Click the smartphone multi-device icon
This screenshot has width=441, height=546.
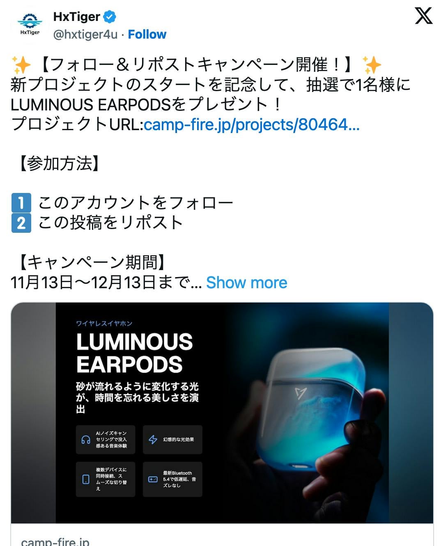point(86,479)
